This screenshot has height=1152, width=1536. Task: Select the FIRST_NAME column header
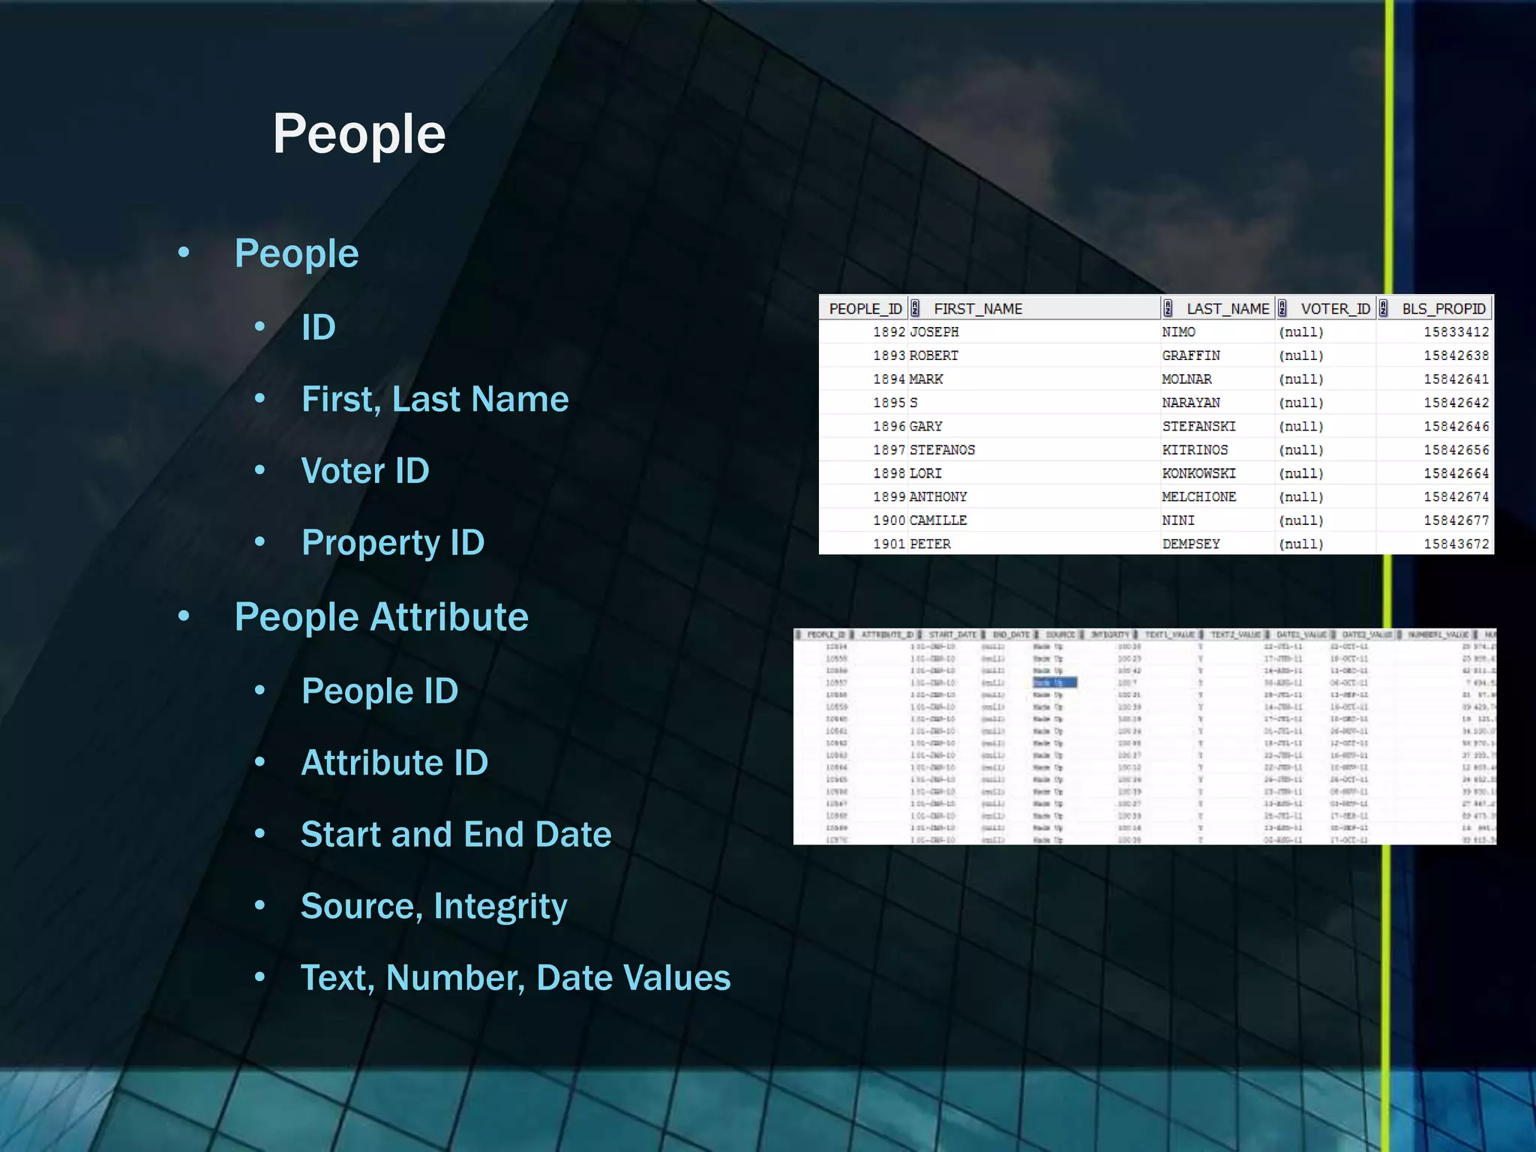click(977, 308)
